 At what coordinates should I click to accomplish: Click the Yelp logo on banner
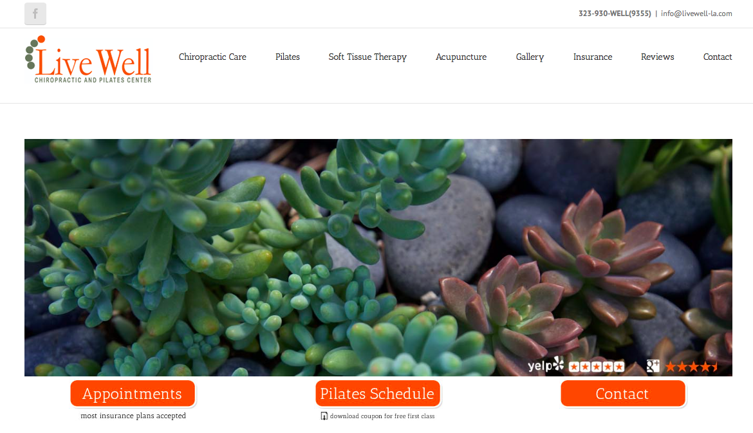tap(546, 365)
